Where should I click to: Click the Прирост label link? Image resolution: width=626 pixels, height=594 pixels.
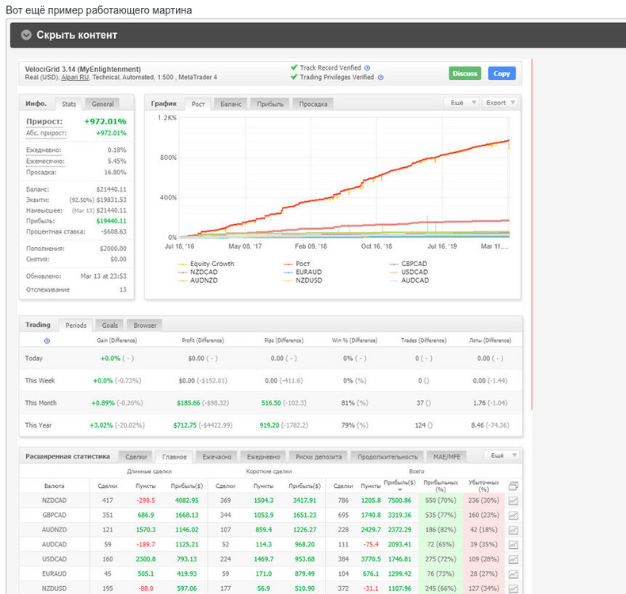point(44,122)
